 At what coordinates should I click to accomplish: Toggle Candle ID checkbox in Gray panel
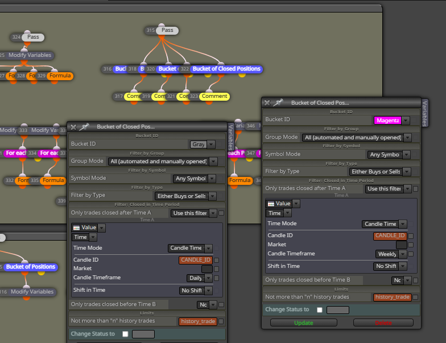pyautogui.click(x=216, y=260)
